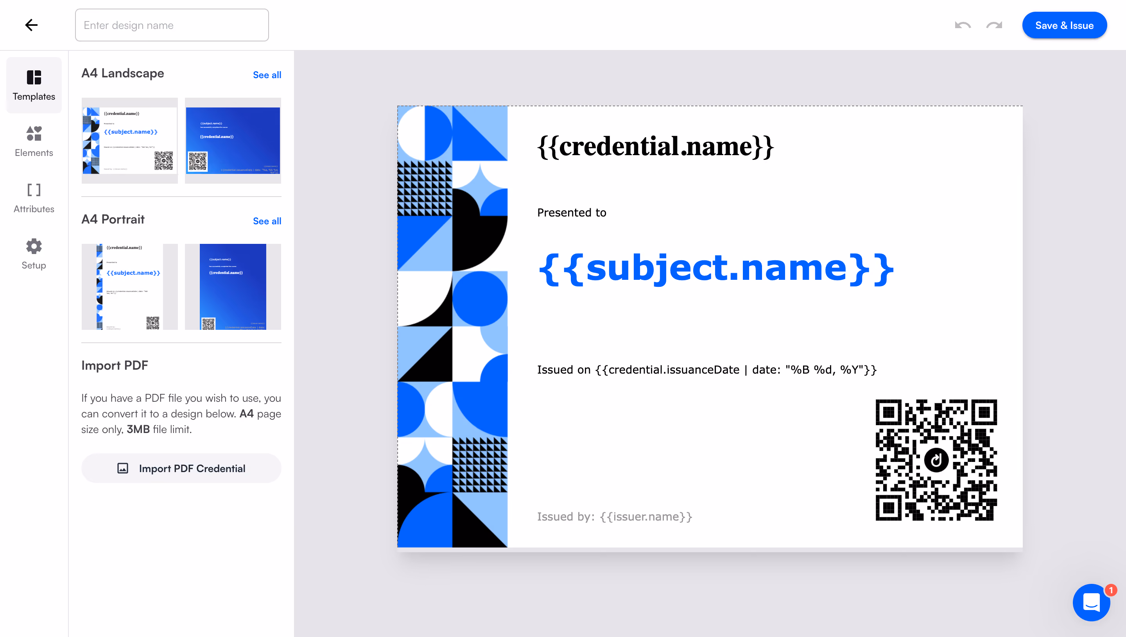Click the undo arrow icon
The width and height of the screenshot is (1126, 637).
click(x=962, y=25)
